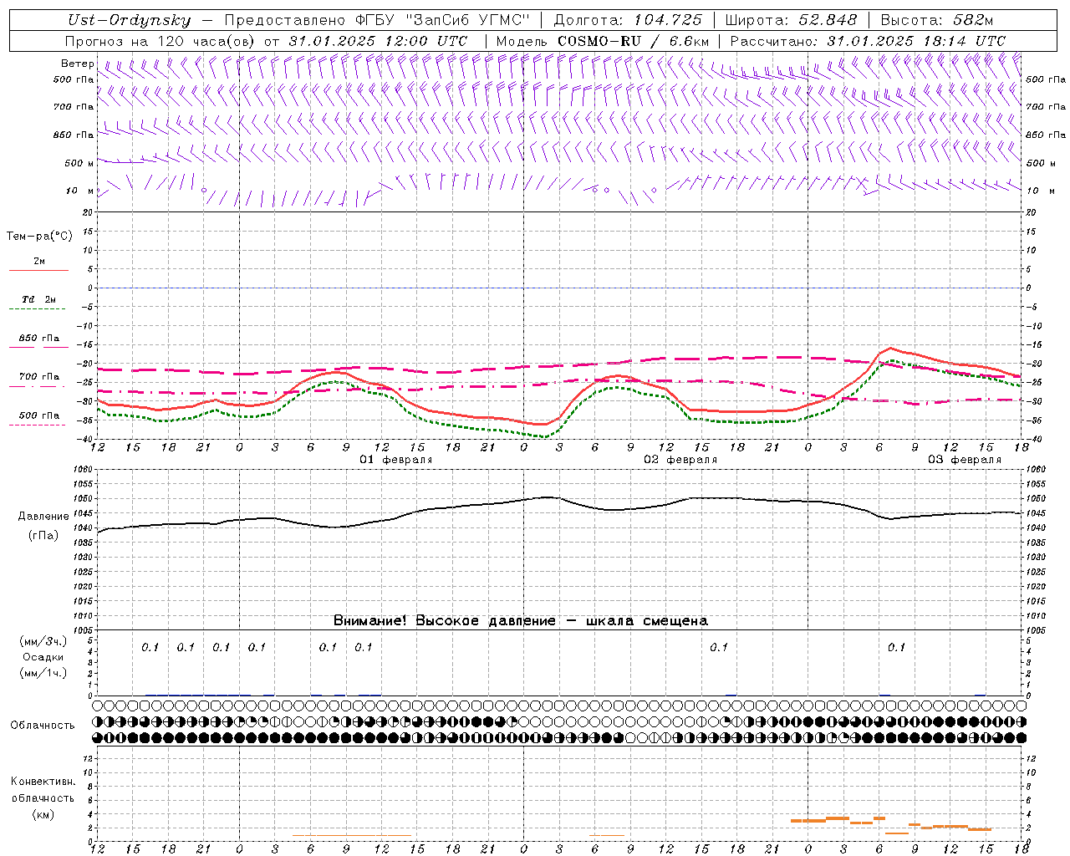Image resolution: width=1070 pixels, height=856 pixels.
Task: Click the temperature legend's 700 гПа entry
Action: (x=38, y=377)
